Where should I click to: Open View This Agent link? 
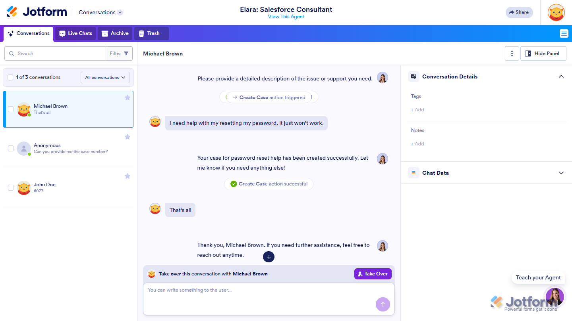pyautogui.click(x=286, y=17)
